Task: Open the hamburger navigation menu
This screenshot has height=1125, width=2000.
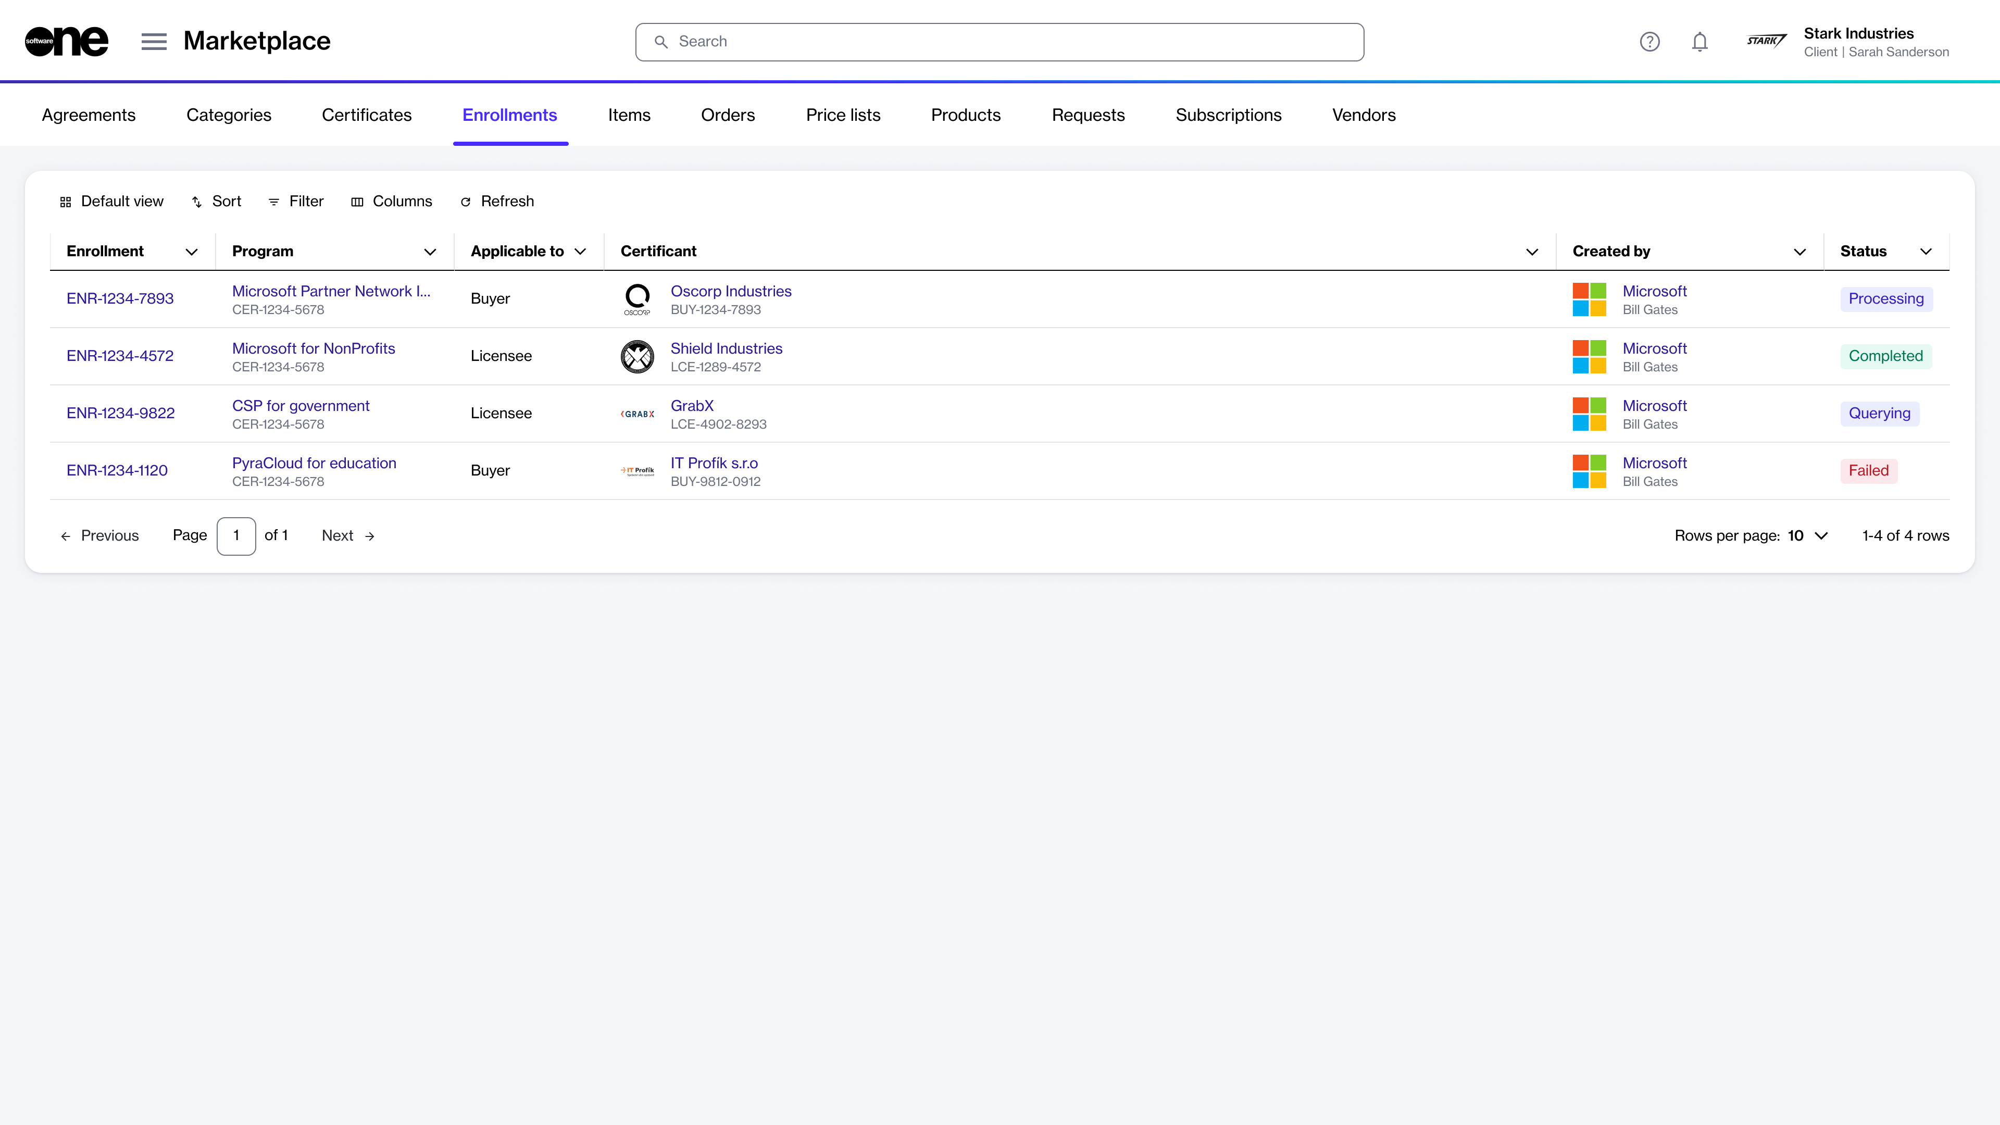Action: coord(154,41)
